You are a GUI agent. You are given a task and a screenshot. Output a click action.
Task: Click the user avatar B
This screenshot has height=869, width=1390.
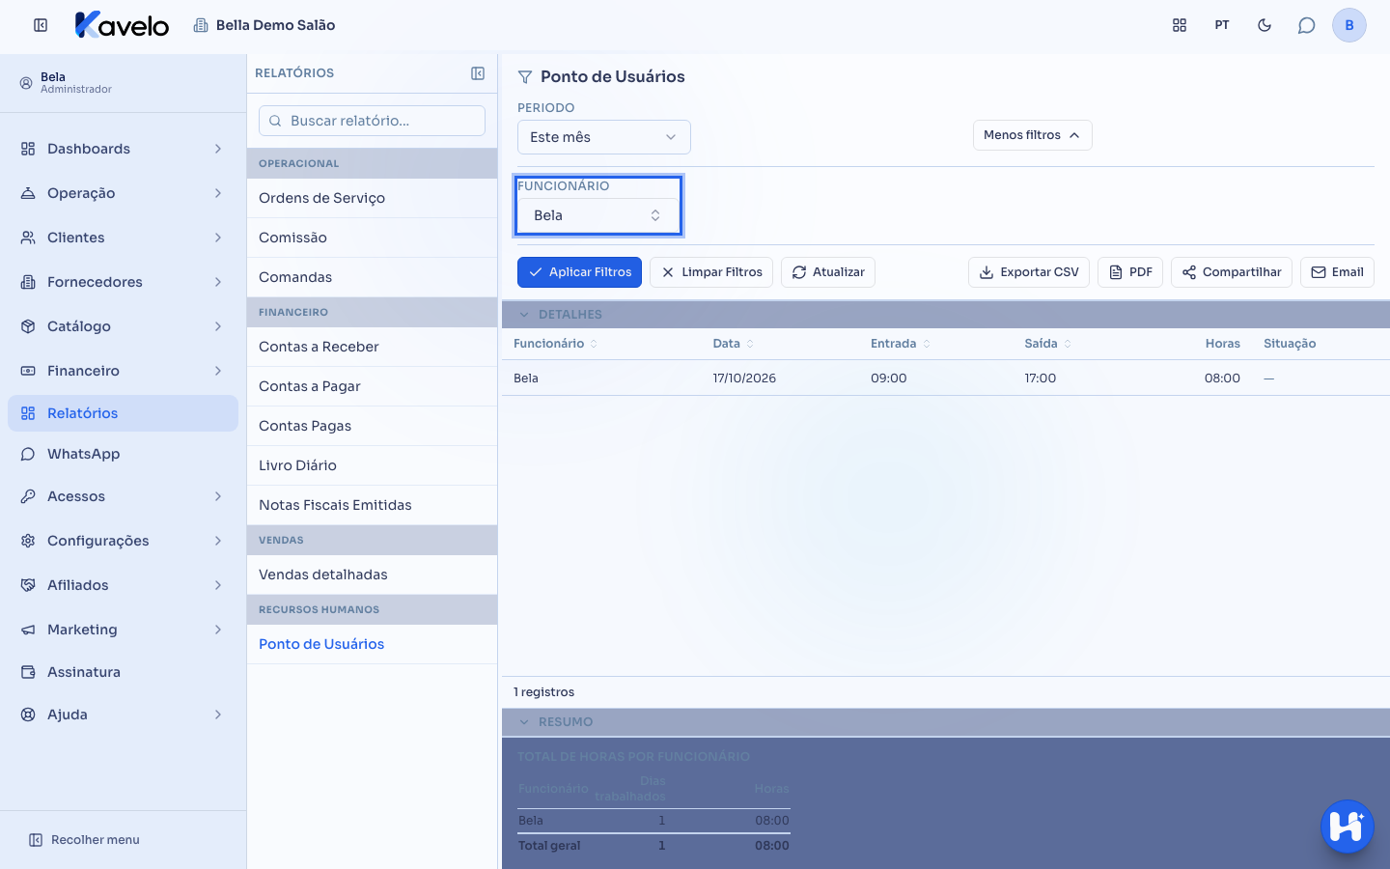[x=1349, y=25]
